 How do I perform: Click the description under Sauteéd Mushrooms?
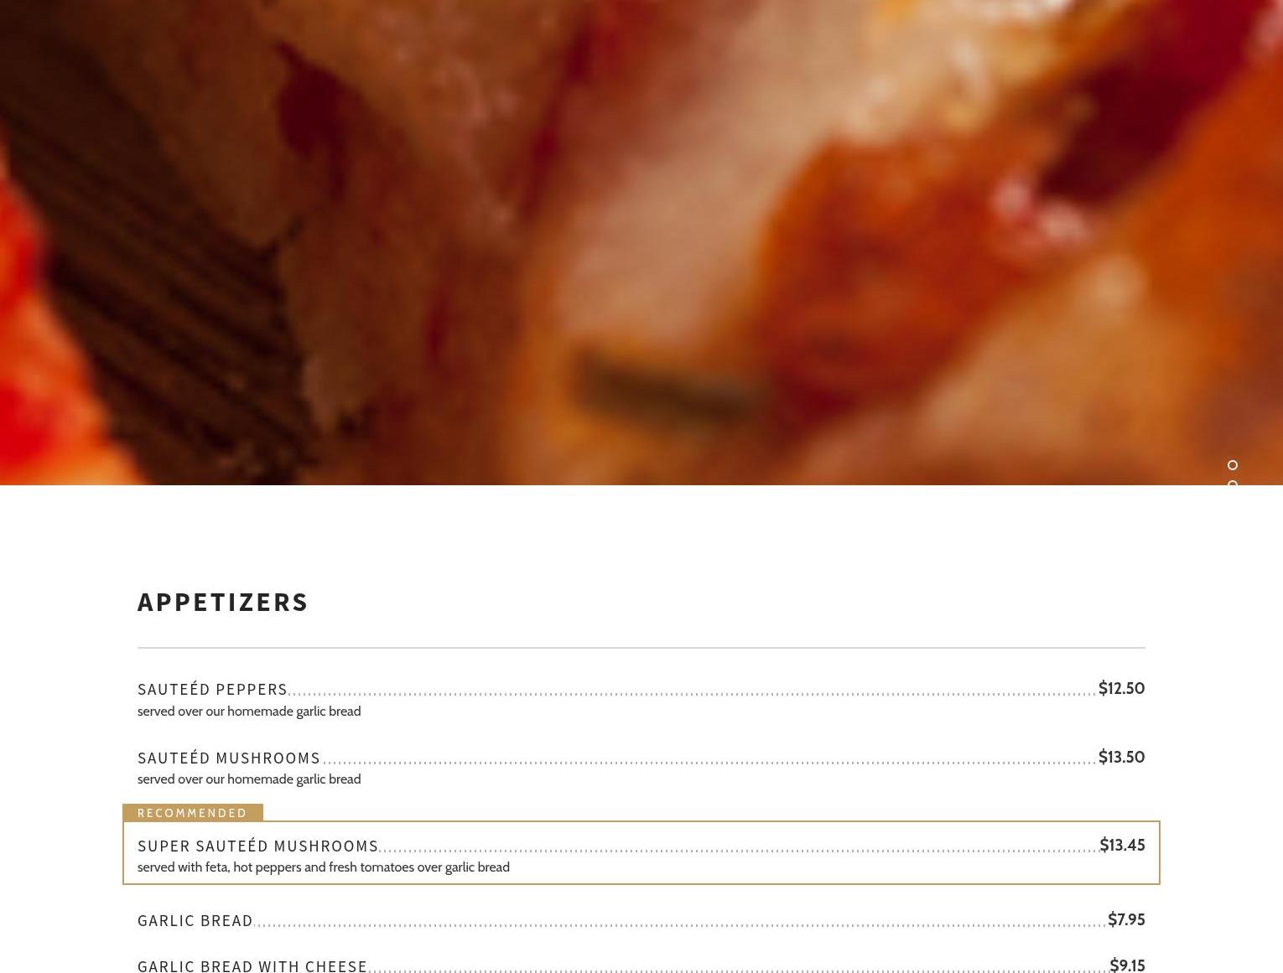pos(249,779)
